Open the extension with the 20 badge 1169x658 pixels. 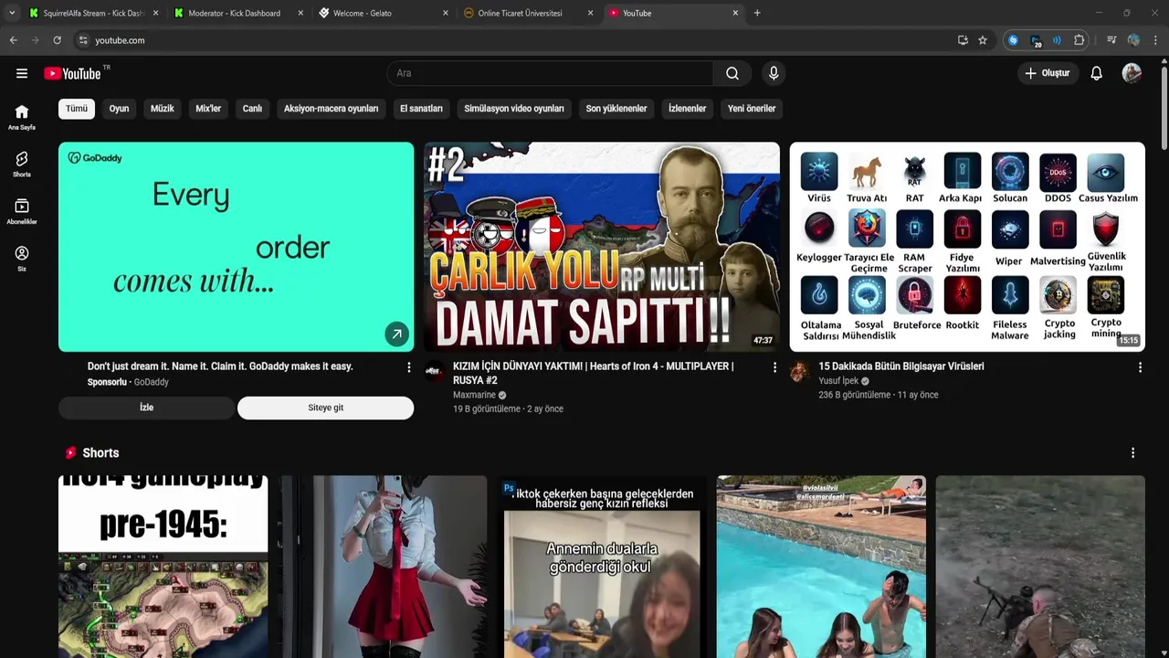(x=1036, y=40)
